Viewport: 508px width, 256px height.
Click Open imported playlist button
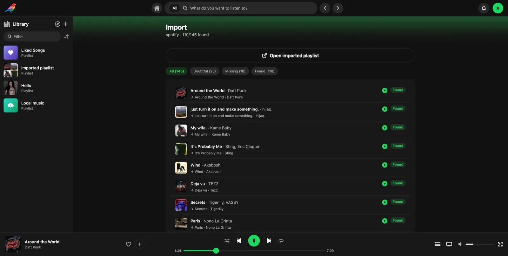tap(290, 56)
